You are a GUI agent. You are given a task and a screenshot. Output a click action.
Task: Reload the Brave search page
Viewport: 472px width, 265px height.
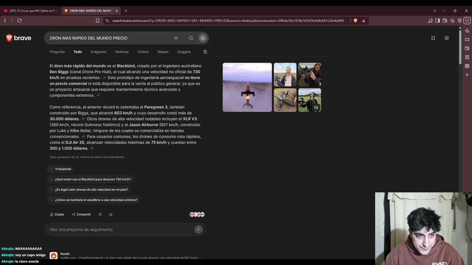pyautogui.click(x=20, y=21)
